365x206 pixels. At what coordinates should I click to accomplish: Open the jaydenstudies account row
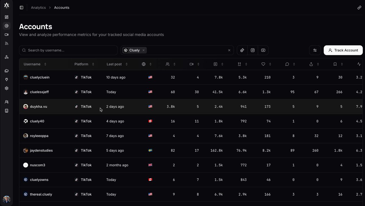pyautogui.click(x=41, y=150)
